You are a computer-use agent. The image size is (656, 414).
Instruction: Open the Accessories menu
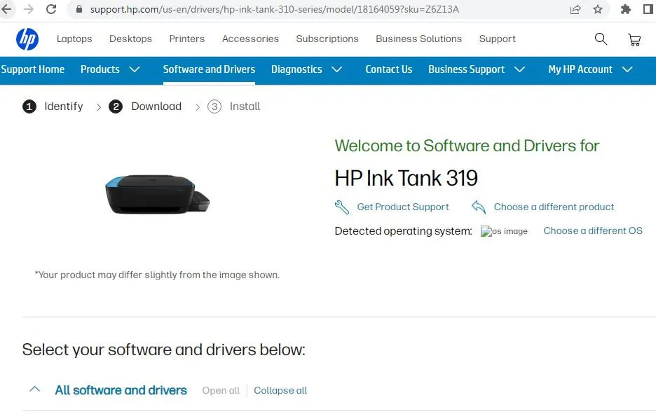click(250, 39)
